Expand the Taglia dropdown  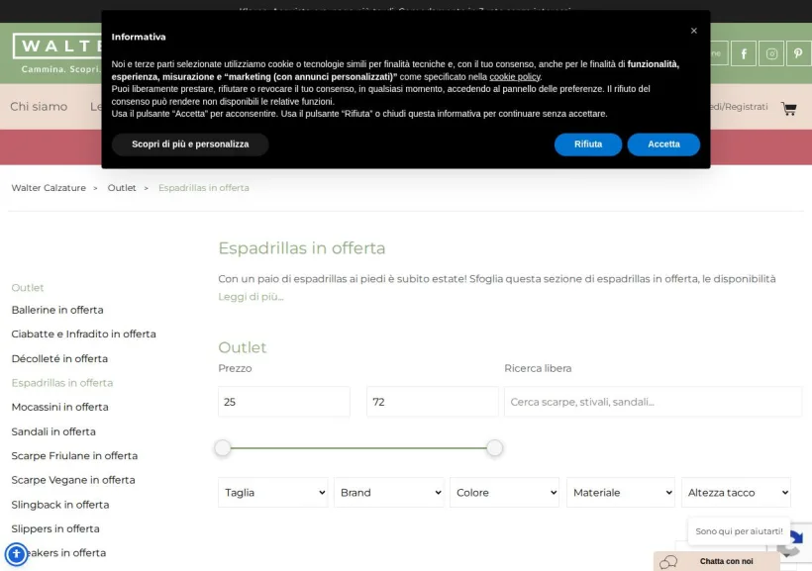[x=273, y=492]
